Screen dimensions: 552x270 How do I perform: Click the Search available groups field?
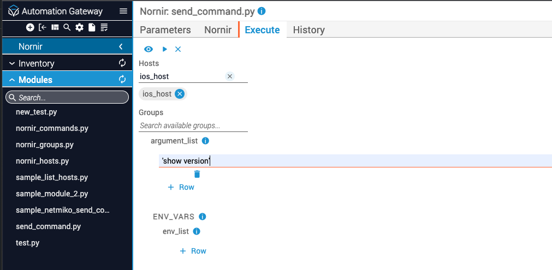pos(193,125)
